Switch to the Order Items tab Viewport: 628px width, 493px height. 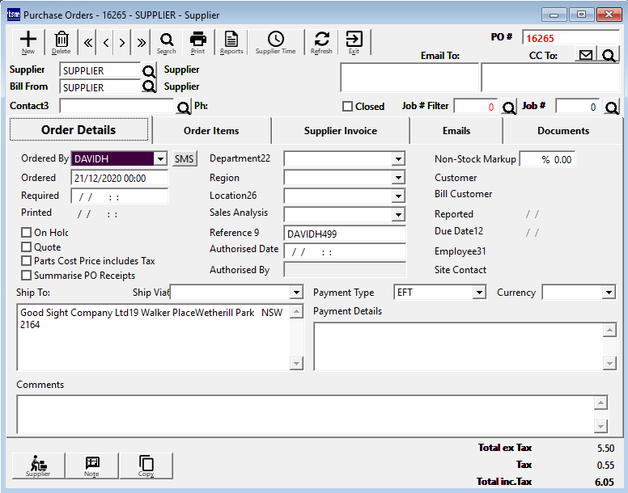[211, 130]
